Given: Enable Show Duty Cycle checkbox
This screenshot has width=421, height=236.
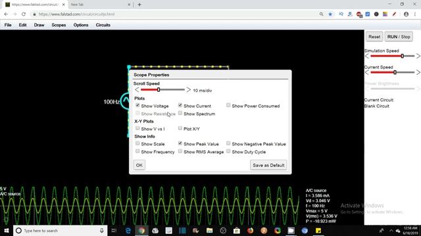Looking at the screenshot, I should click(x=228, y=151).
